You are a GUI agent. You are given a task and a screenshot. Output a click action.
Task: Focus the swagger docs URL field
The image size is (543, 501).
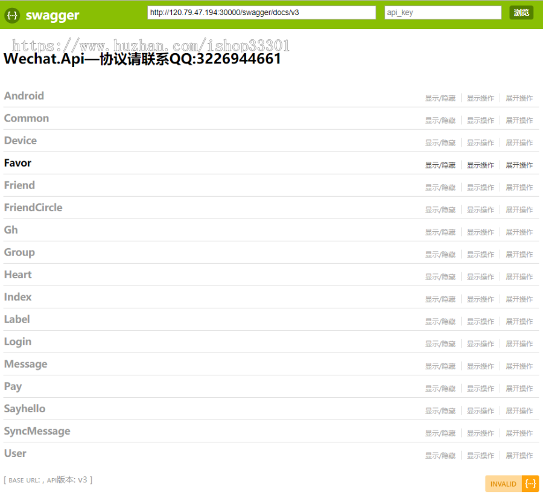coord(261,13)
